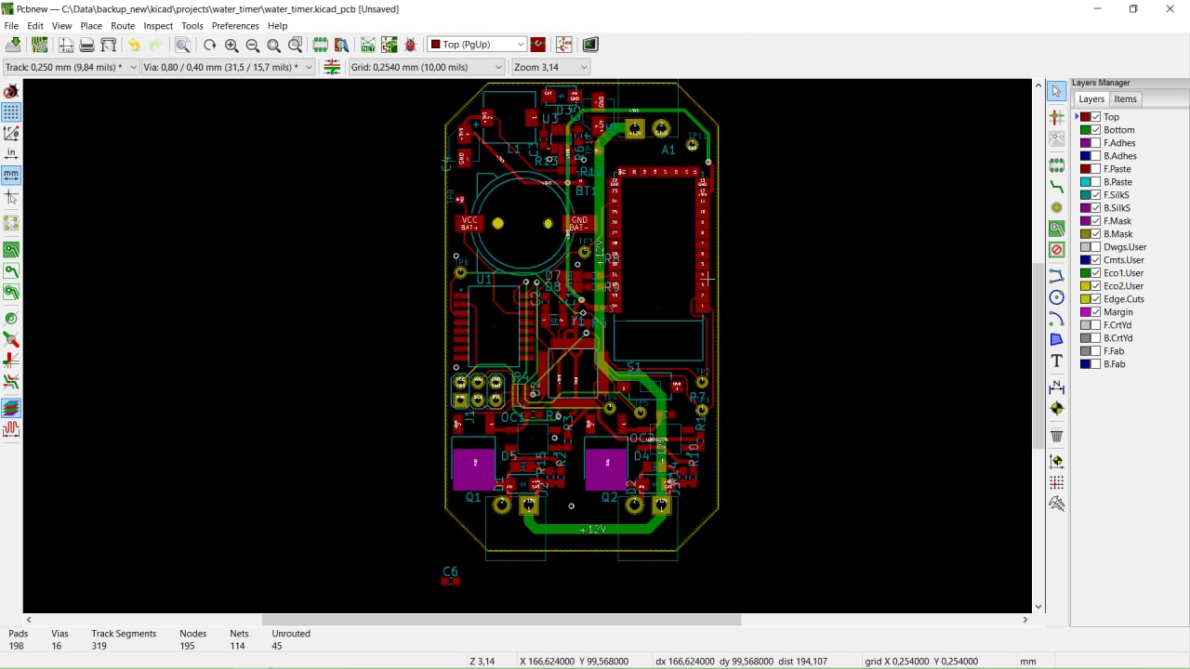Image resolution: width=1190 pixels, height=669 pixels.
Task: Select Route tracks tool
Action: 1056,187
